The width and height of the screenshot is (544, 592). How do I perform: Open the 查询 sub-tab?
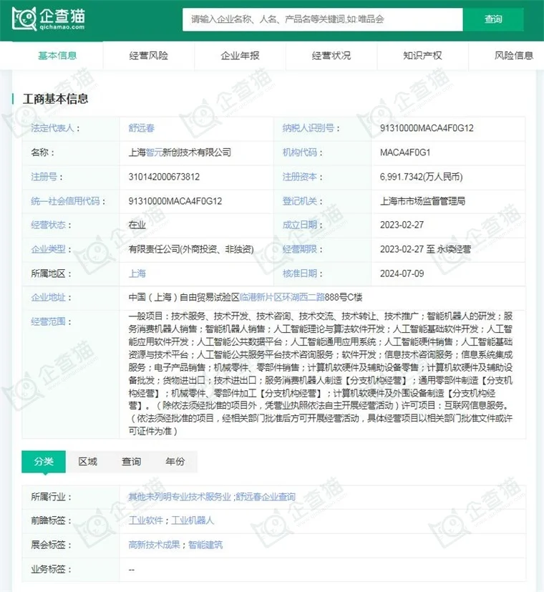point(132,462)
